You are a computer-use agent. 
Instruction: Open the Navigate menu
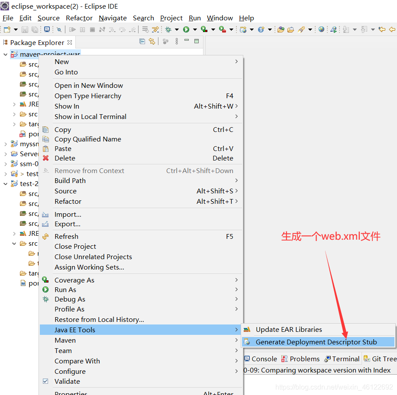(113, 18)
